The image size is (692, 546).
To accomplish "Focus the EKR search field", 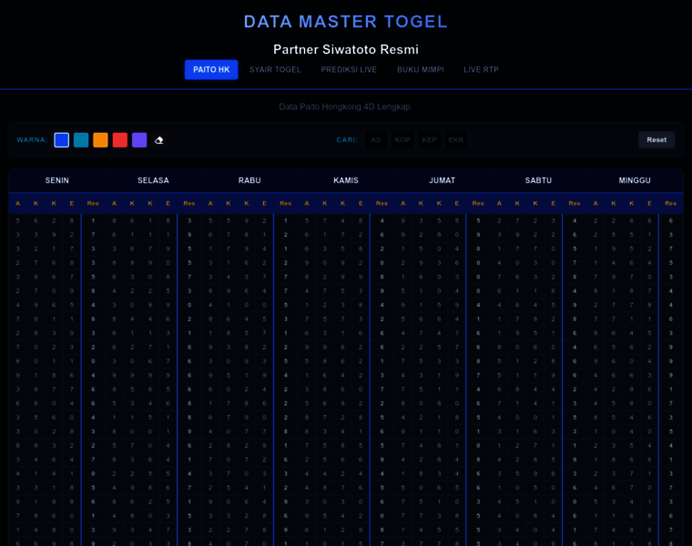I will 456,140.
